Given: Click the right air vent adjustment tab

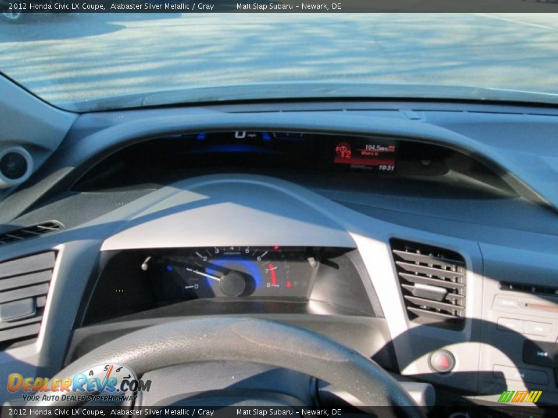Looking at the screenshot, I should (x=429, y=291).
